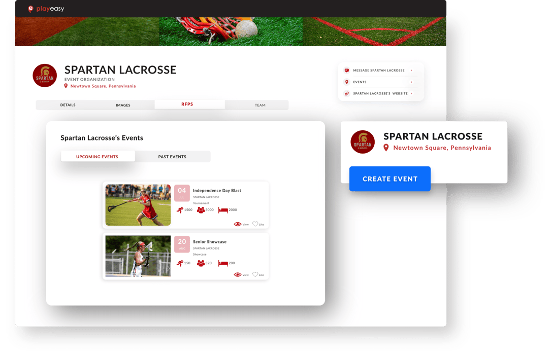The image size is (553, 357).
Task: Click the bed icon on Independence Day Blast
Action: coord(223,210)
